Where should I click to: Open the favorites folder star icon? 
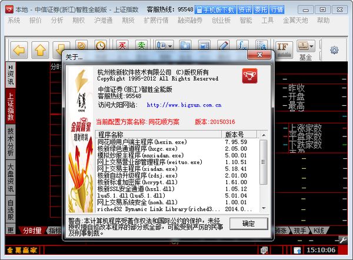[x=185, y=45]
